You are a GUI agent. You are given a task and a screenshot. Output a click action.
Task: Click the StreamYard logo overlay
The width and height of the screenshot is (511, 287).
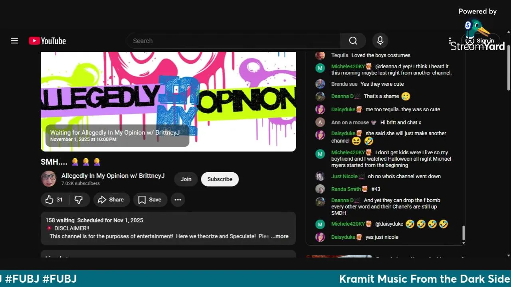point(477,35)
